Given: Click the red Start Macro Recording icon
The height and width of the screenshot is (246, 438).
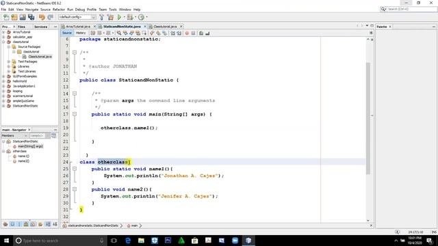Looking at the screenshot, I should tap(187, 33).
